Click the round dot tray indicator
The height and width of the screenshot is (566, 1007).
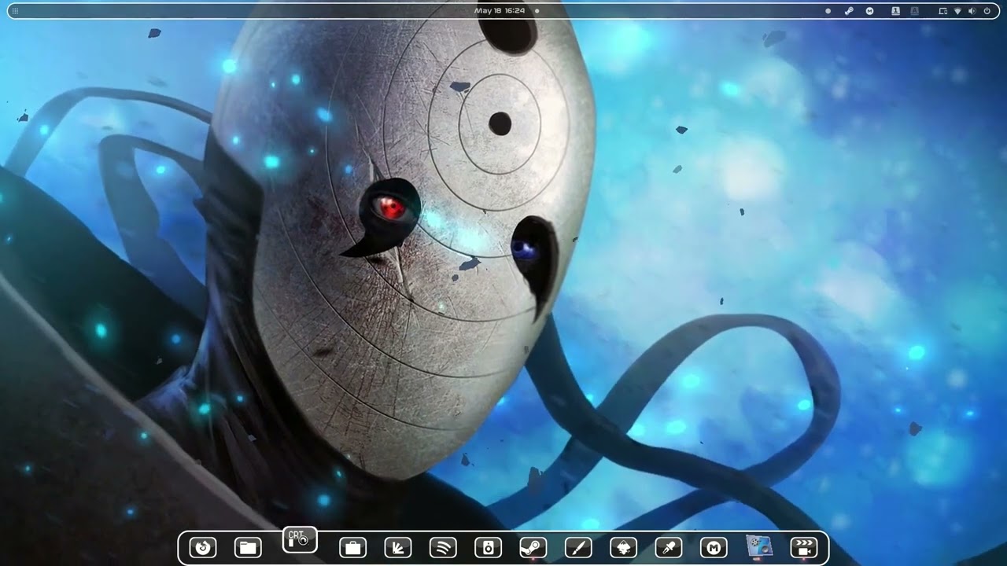pyautogui.click(x=828, y=11)
